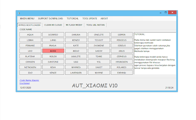Click the NITROGEN button

[x=30, y=67]
